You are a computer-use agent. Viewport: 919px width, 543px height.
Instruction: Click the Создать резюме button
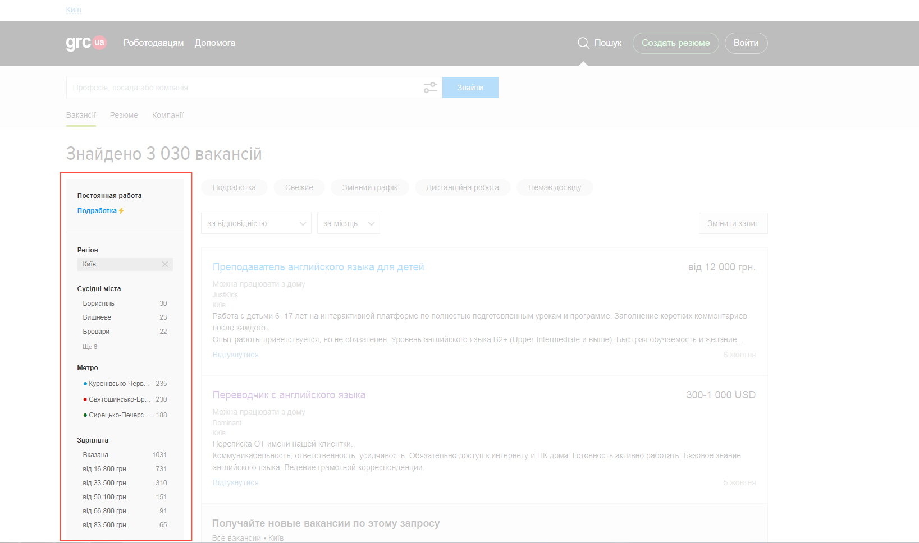coord(675,43)
